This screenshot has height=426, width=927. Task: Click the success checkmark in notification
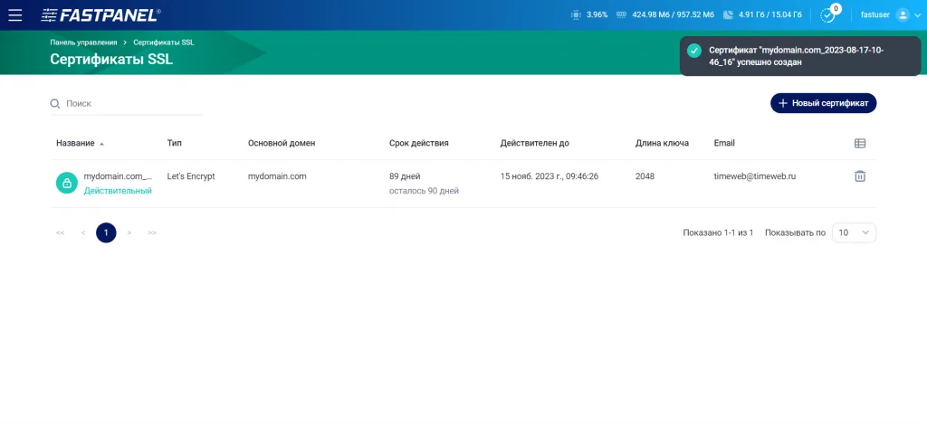pyautogui.click(x=694, y=51)
